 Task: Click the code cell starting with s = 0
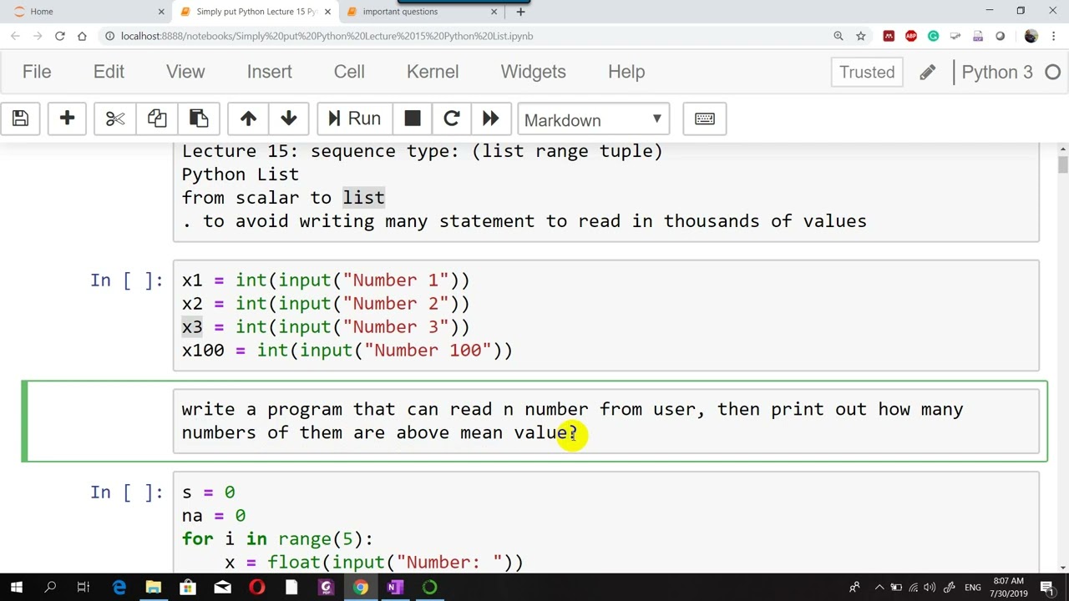point(605,523)
